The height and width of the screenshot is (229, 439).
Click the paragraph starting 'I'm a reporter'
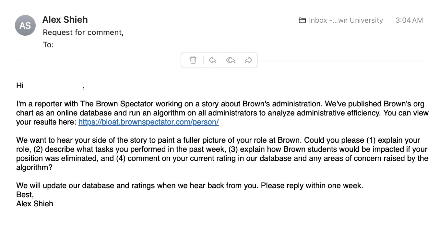220,113
